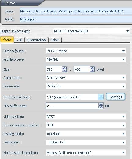
Task: Switch to the Quantization tab
Action: click(x=36, y=40)
